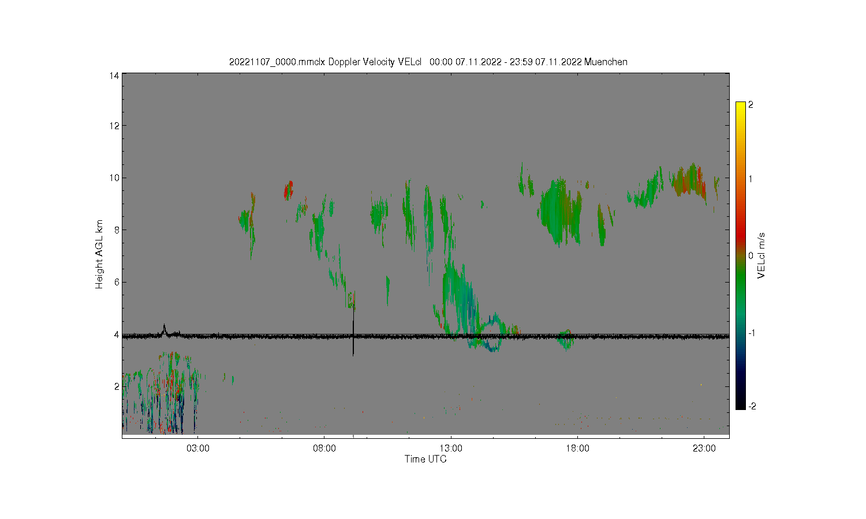The image size is (866, 519).
Task: Click the 4 km height tick label
Action: tap(117, 334)
